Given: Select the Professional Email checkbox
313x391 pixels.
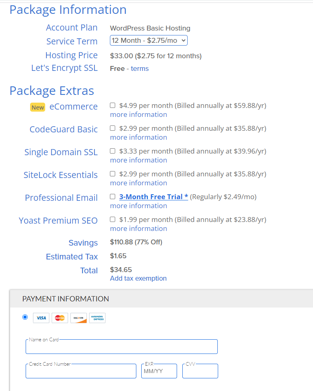Looking at the screenshot, I should pos(113,196).
